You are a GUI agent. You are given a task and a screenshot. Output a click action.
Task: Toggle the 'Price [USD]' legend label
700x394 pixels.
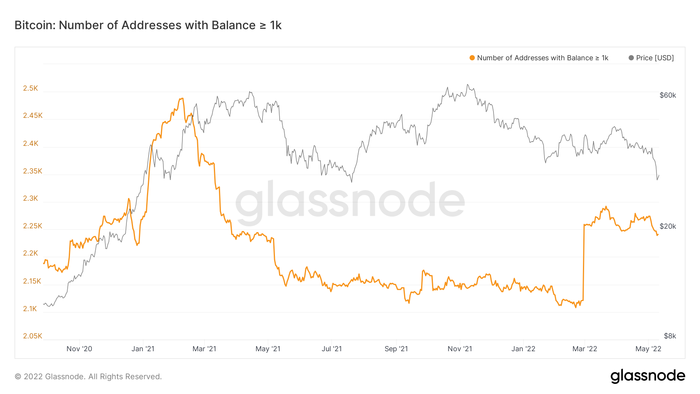pyautogui.click(x=655, y=58)
